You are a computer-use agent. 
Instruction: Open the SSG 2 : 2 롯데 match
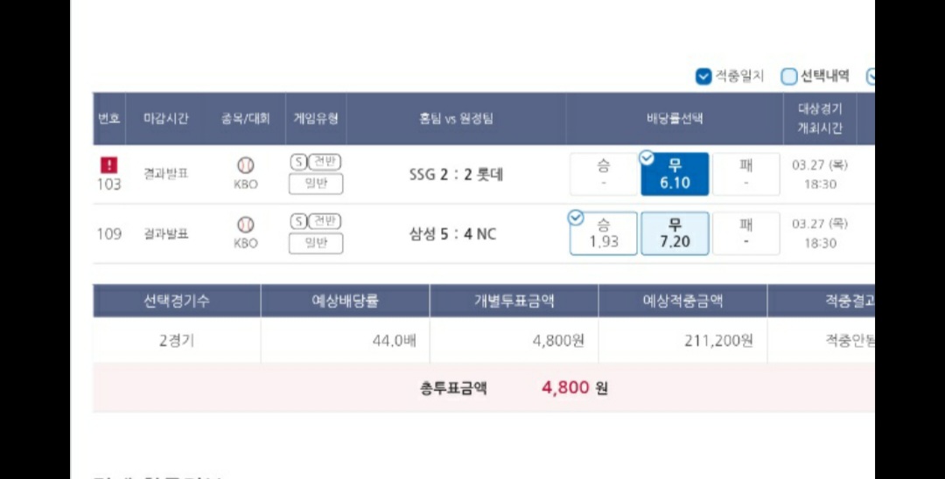tap(456, 174)
